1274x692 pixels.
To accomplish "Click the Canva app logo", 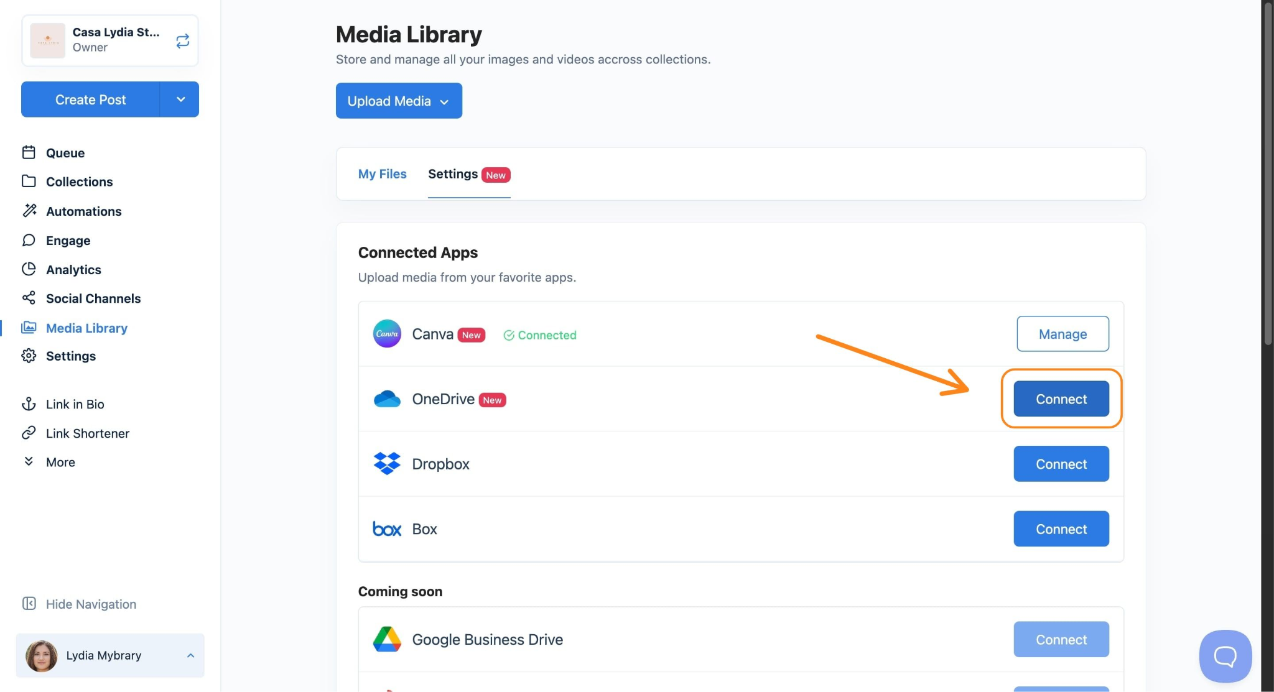I will 387,334.
